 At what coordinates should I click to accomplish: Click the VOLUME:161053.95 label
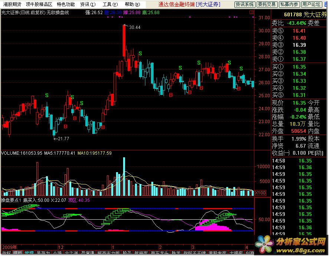coord(22,153)
